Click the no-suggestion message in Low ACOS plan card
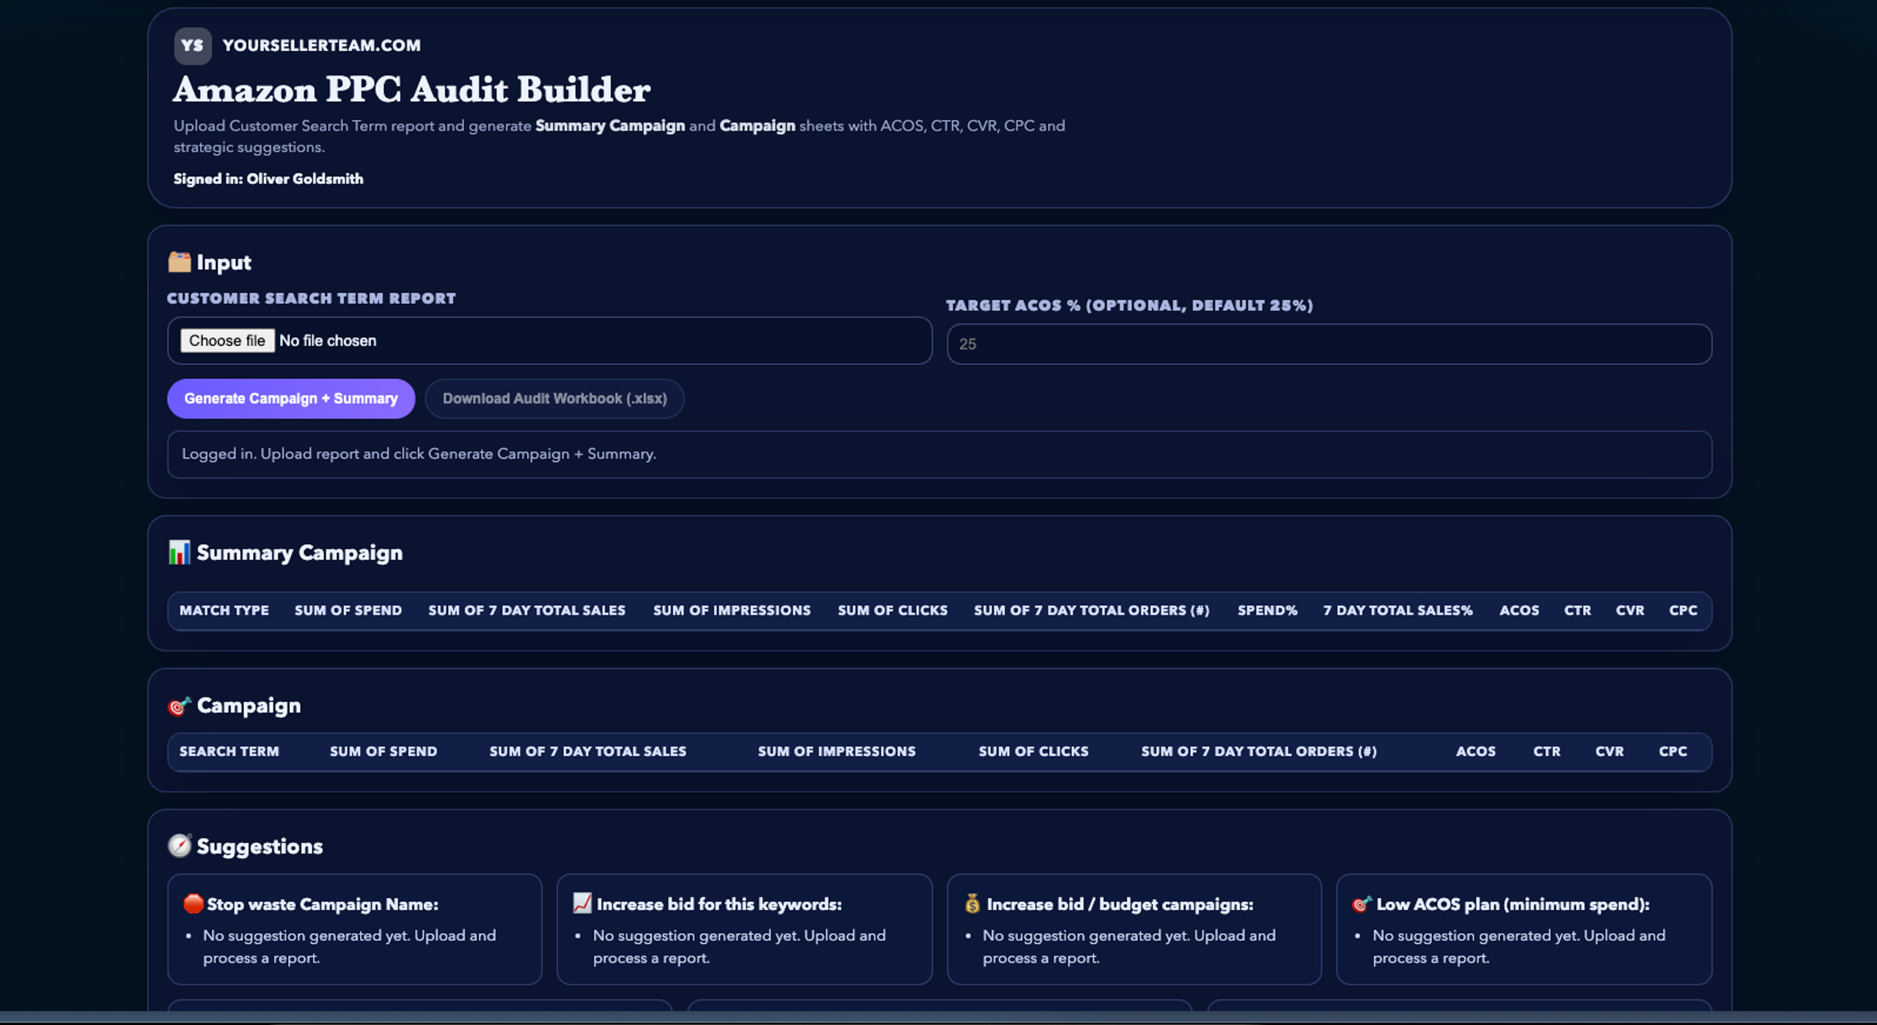The image size is (1877, 1025). pyautogui.click(x=1519, y=947)
